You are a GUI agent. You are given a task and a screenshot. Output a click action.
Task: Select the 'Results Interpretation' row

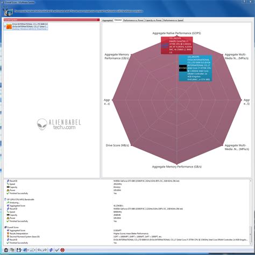coord(19,234)
